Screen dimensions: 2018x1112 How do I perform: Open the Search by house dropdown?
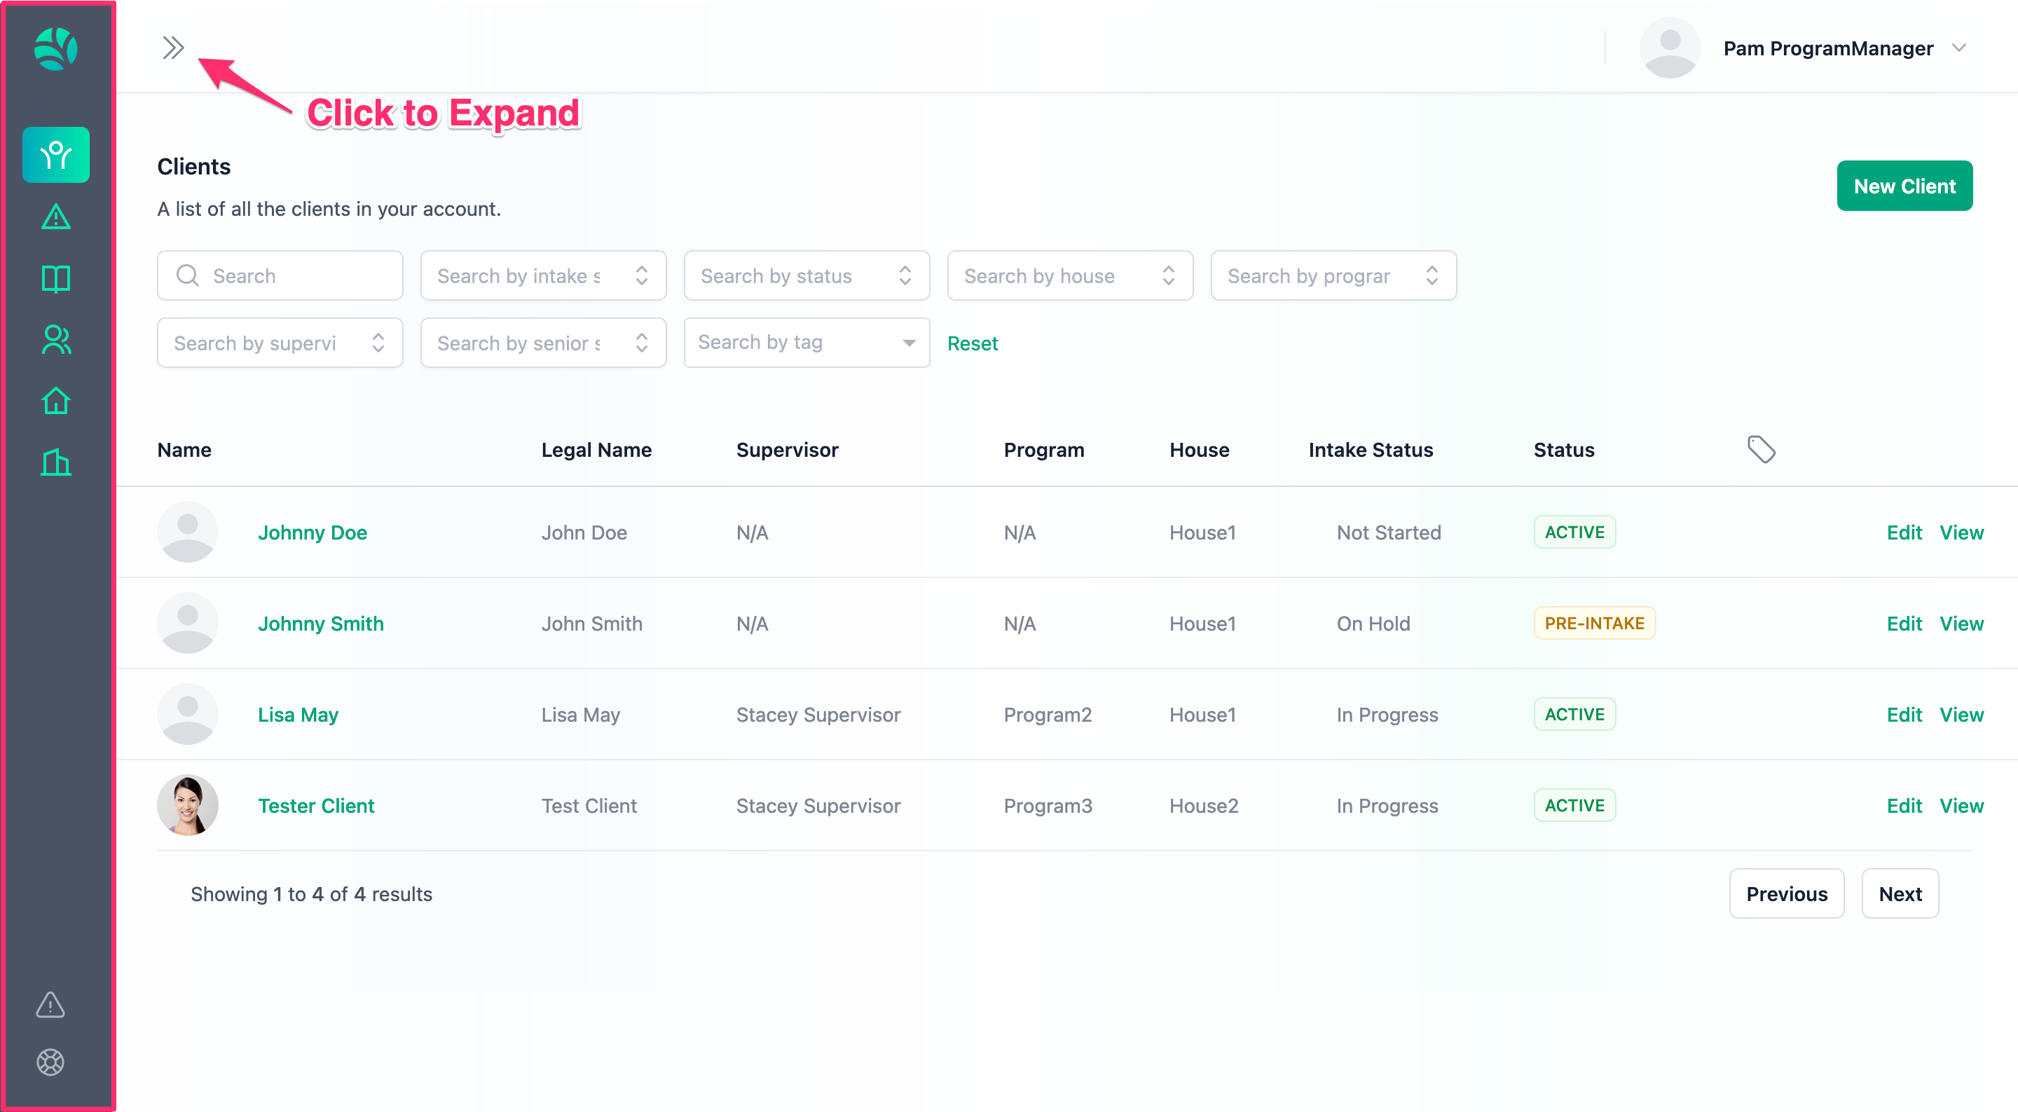[x=1069, y=276]
